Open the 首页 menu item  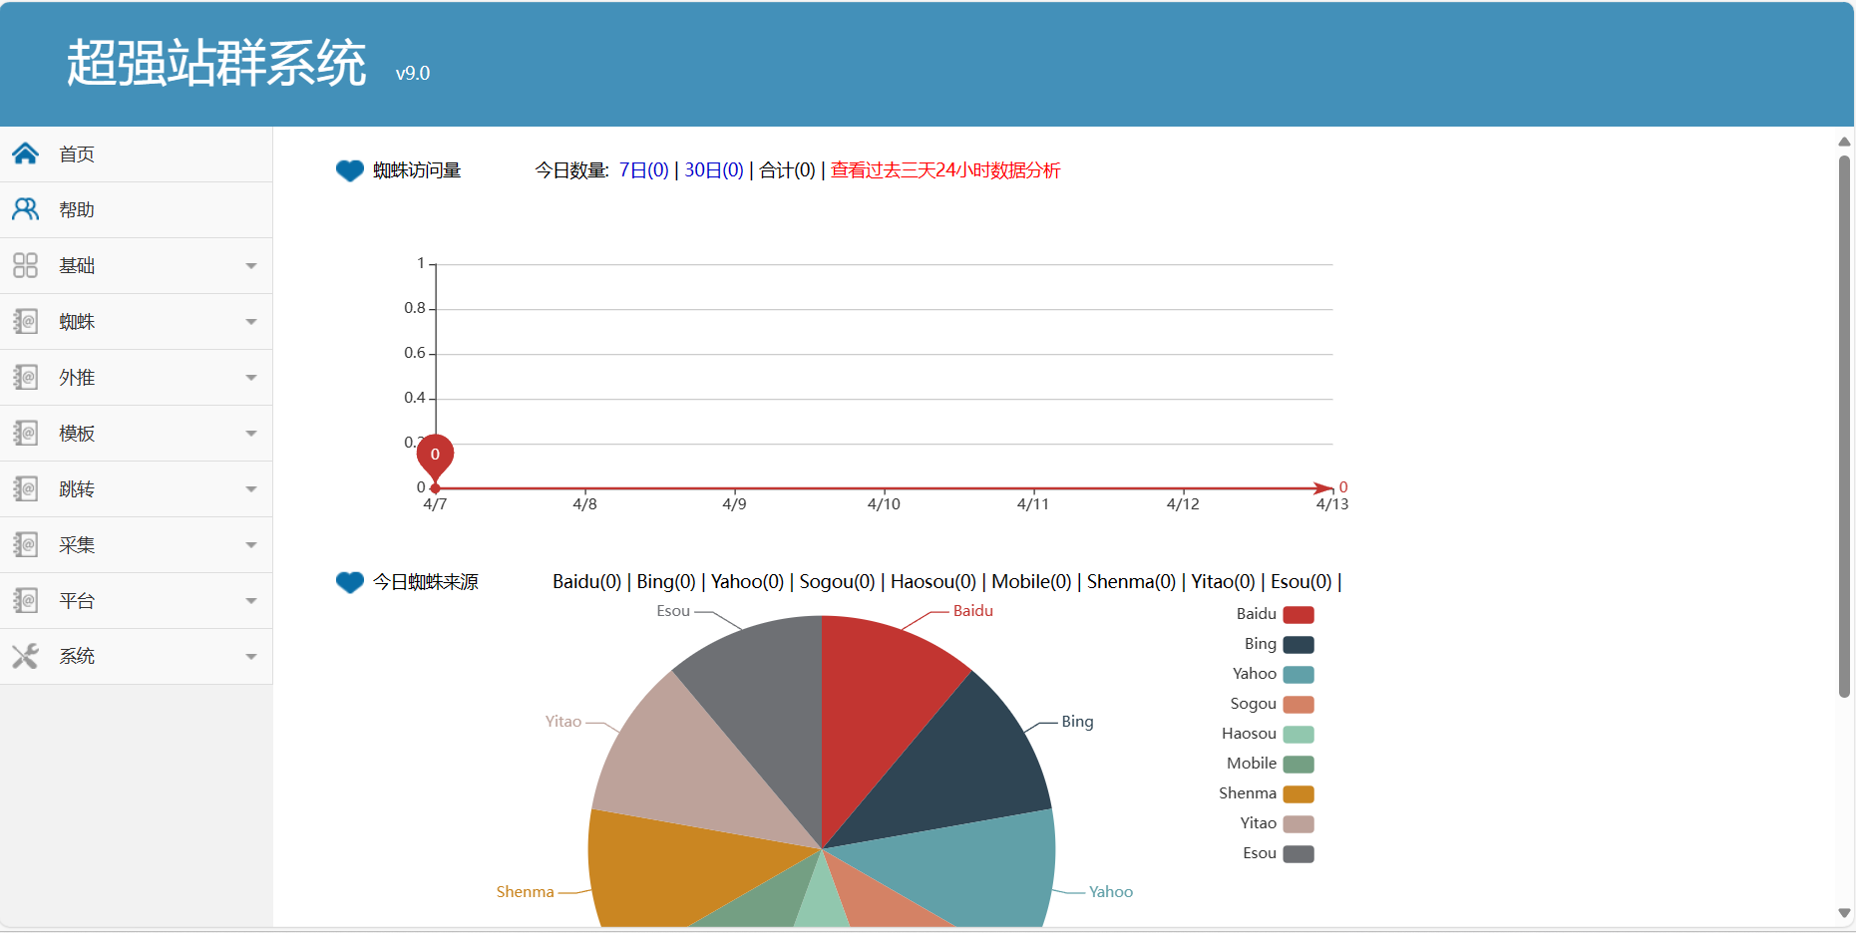tap(136, 154)
